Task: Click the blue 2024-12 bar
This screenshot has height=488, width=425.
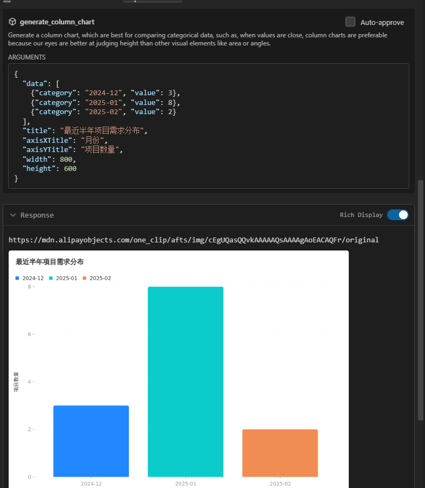Action: 91,441
